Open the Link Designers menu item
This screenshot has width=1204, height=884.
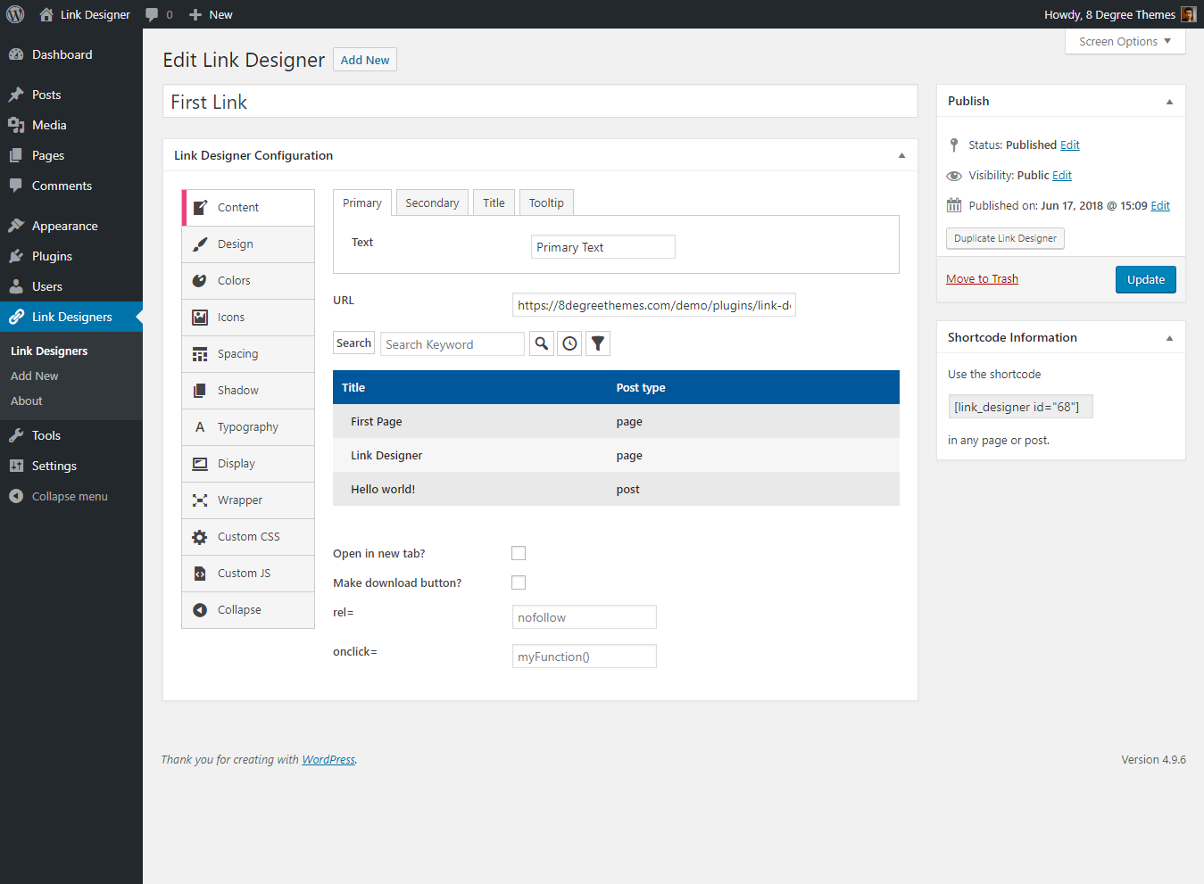71,317
